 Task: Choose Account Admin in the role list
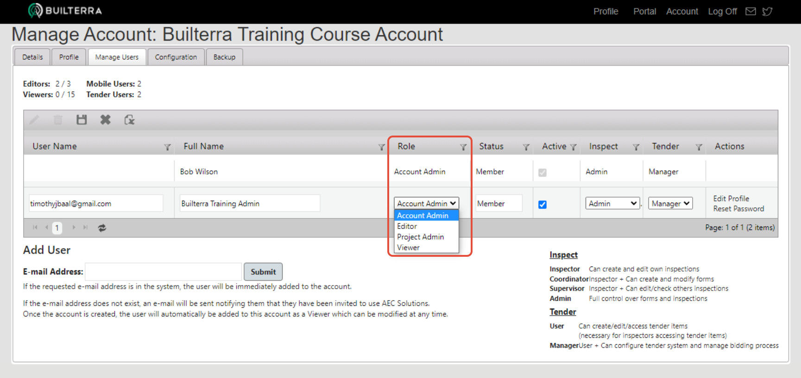point(426,216)
